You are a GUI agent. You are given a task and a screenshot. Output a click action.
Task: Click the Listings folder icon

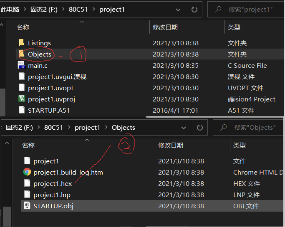point(21,43)
